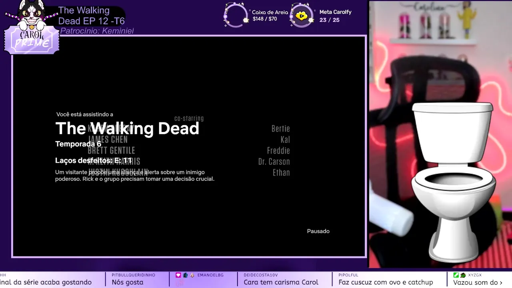The image size is (512, 288).
Task: Click the 'Bertie' credit name
Action: point(281,129)
